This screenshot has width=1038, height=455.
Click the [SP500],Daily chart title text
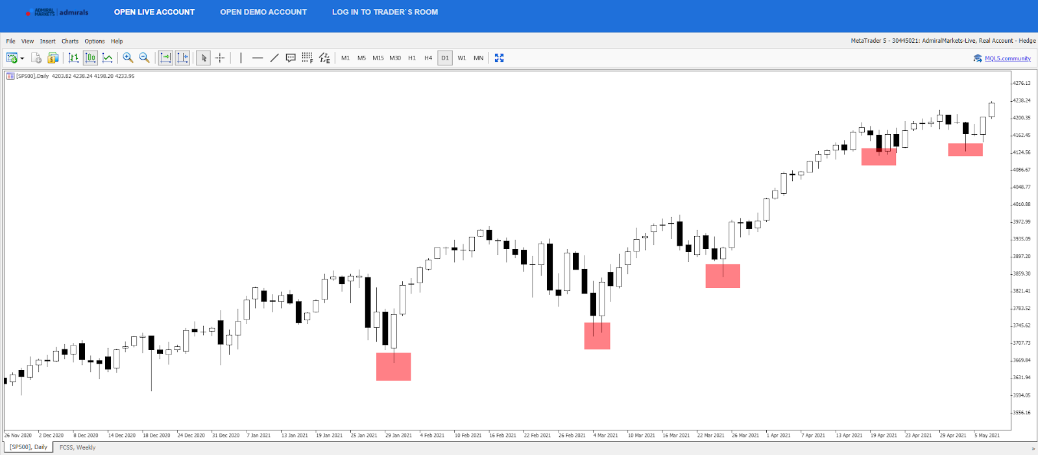click(32, 76)
